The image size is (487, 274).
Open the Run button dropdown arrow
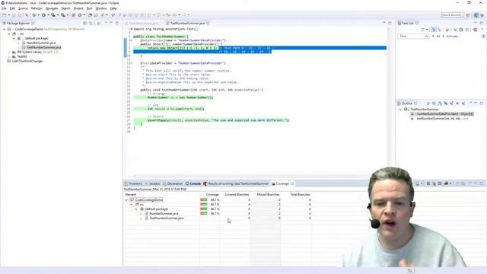[x=48, y=15]
